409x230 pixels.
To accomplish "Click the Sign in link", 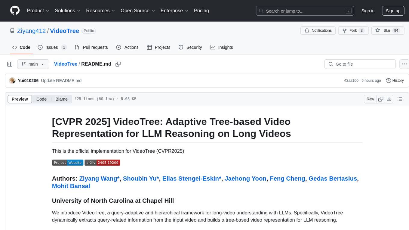I will pyautogui.click(x=368, y=11).
